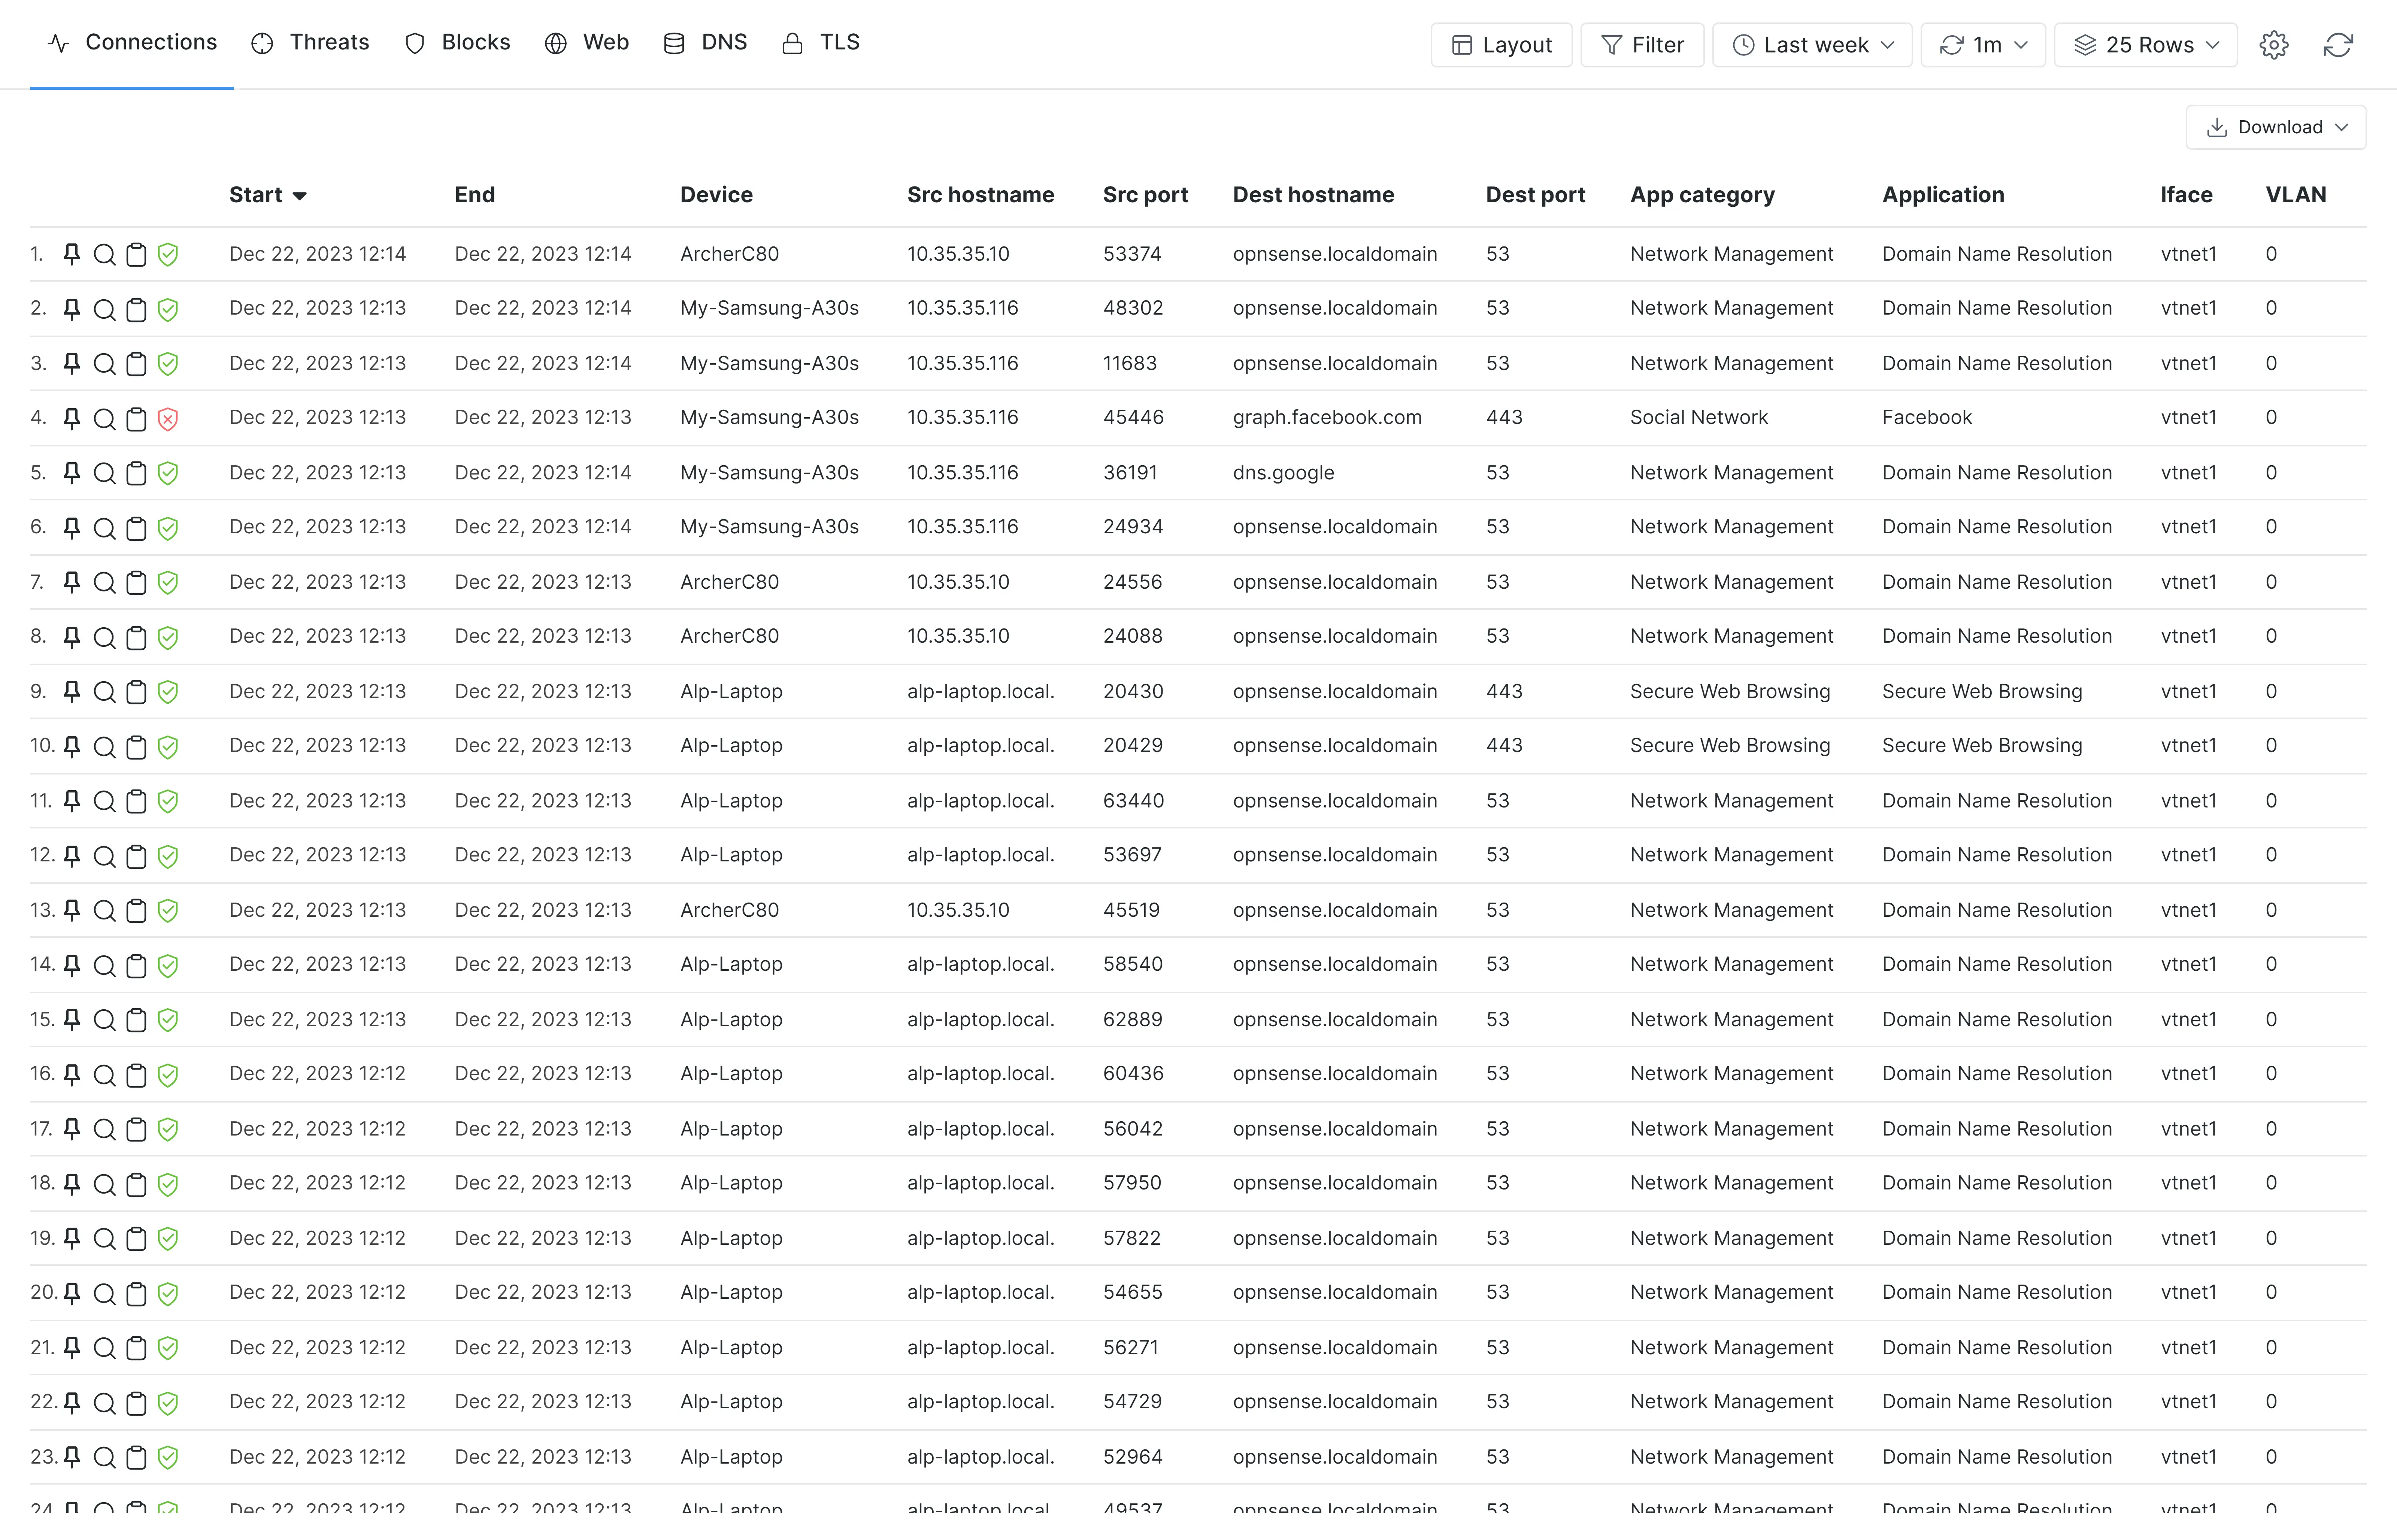Click the Filter button
The image size is (2397, 1540).
1642,45
